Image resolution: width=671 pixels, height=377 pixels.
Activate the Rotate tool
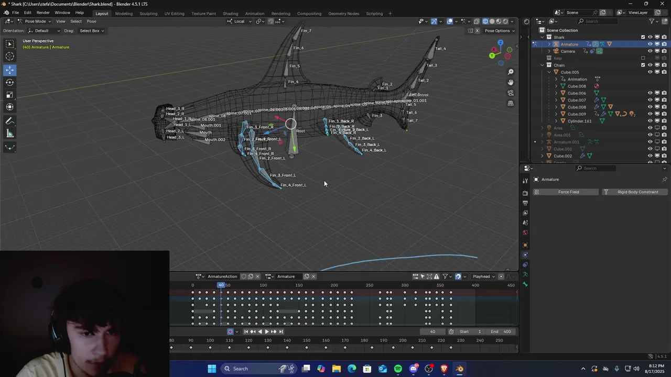coord(9,82)
